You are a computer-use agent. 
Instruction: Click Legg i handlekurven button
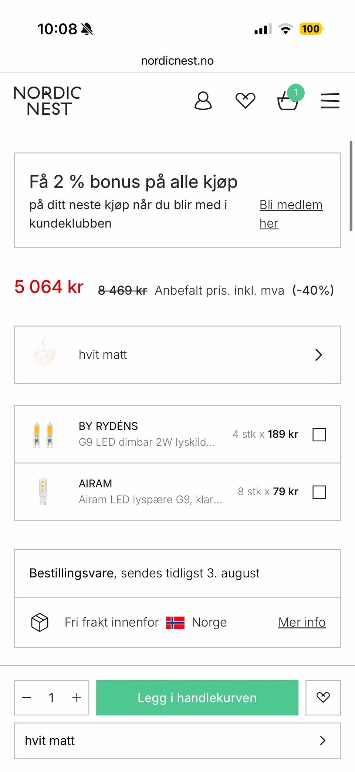(197, 697)
